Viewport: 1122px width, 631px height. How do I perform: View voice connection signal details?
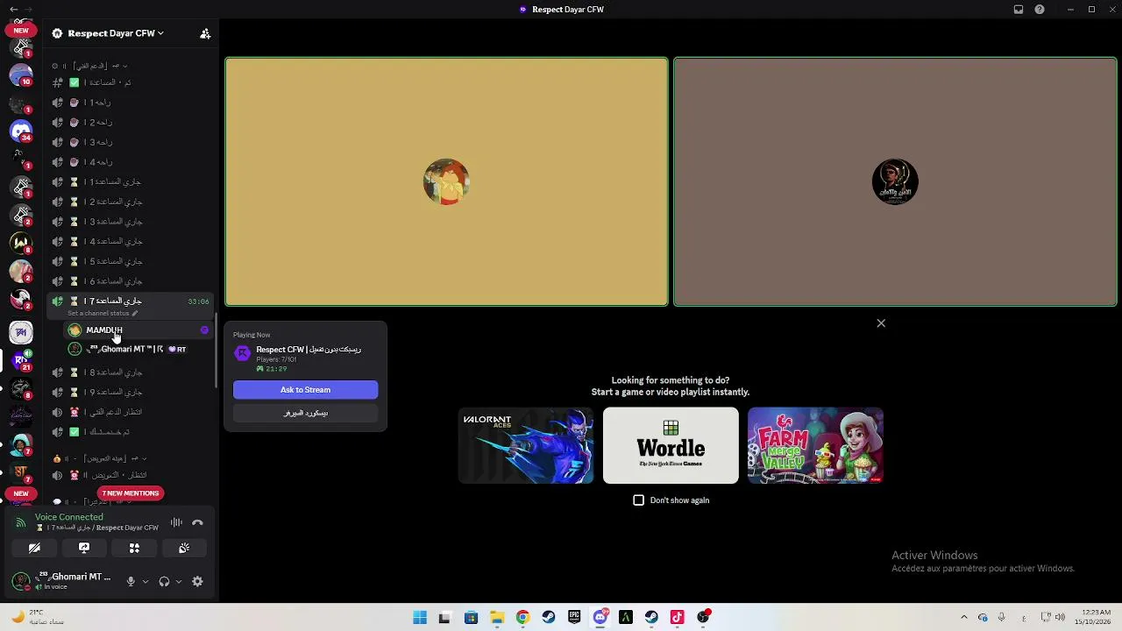point(20,522)
